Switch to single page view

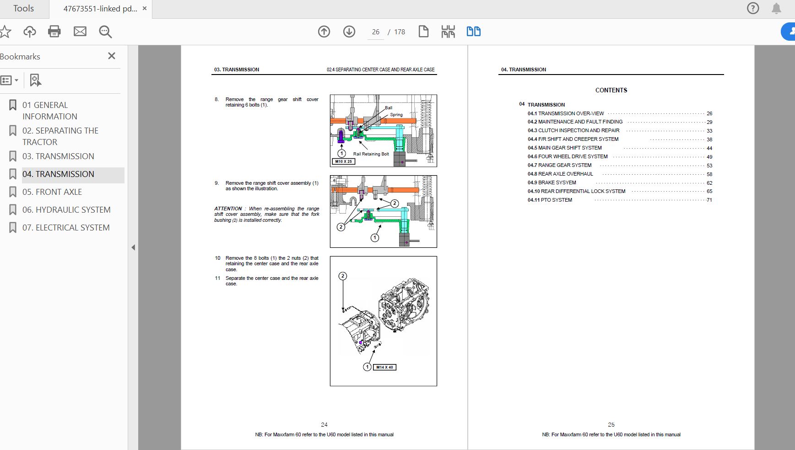coord(423,32)
